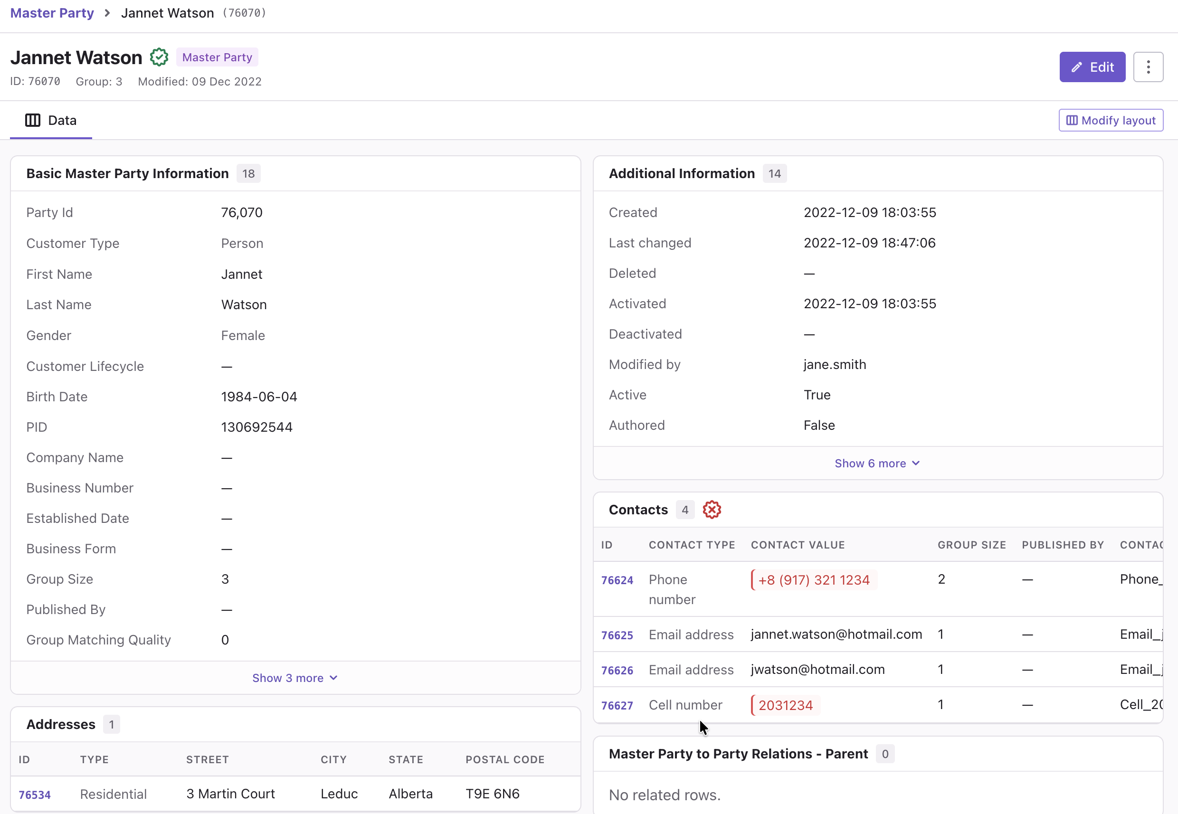Open the Data tab
The width and height of the screenshot is (1178, 814).
[51, 120]
